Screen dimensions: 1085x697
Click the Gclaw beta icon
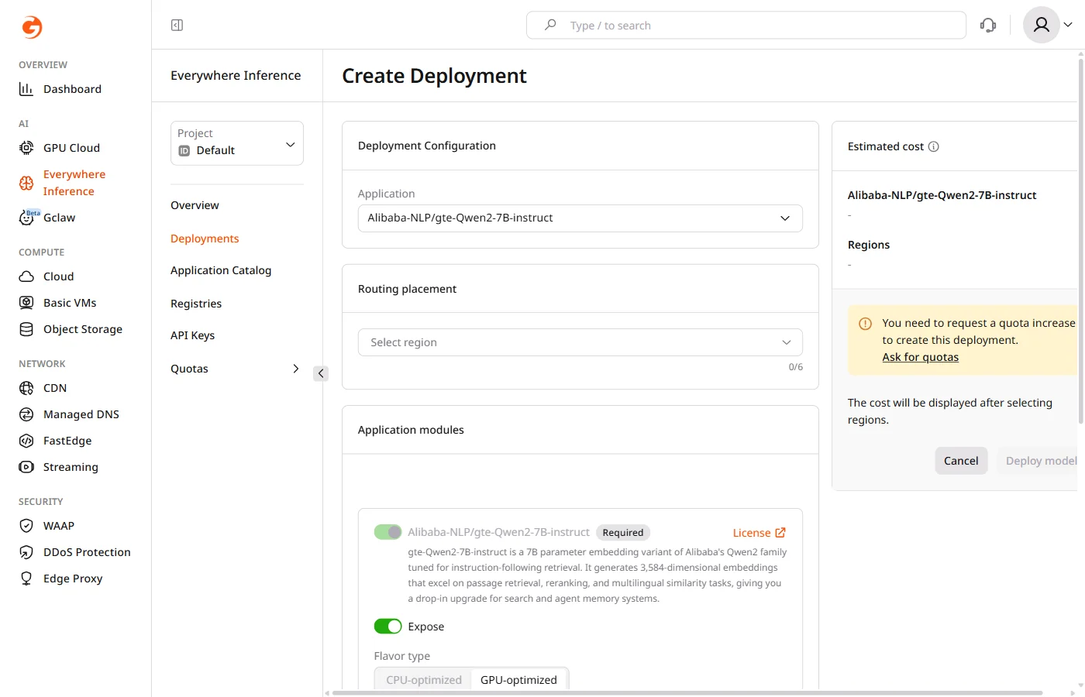coord(28,218)
